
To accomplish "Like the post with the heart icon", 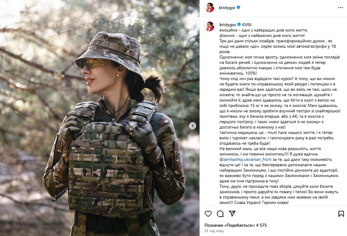I will 208,213.
